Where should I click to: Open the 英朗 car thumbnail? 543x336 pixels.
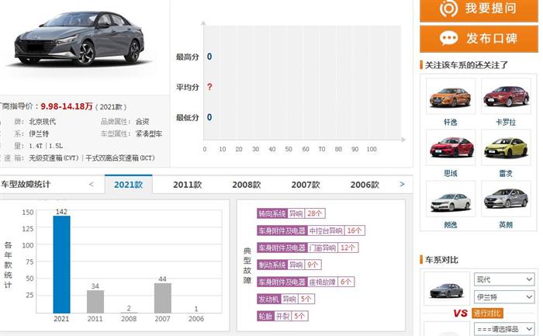click(x=506, y=199)
